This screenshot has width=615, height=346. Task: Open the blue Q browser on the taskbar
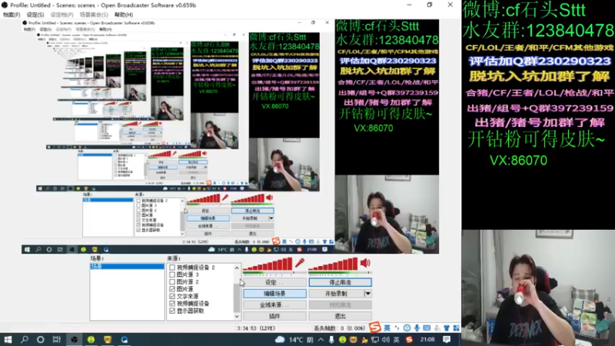125,339
